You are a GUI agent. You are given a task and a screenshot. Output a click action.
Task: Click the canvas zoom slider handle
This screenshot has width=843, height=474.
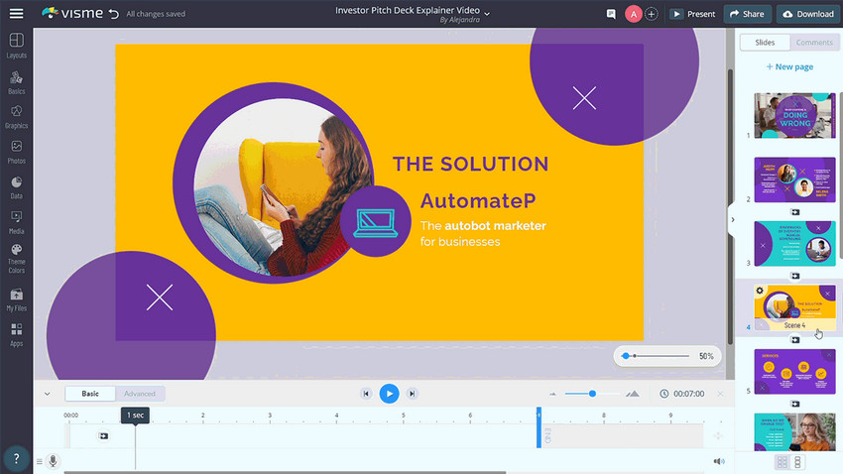click(x=626, y=356)
